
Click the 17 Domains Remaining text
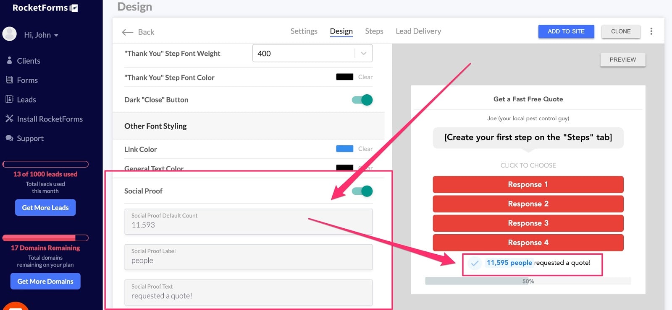coord(45,248)
